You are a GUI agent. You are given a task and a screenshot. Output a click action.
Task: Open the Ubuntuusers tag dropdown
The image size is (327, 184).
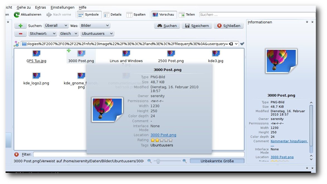click(x=97, y=33)
